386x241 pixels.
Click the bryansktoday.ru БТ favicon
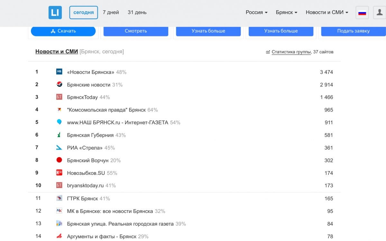pos(59,185)
